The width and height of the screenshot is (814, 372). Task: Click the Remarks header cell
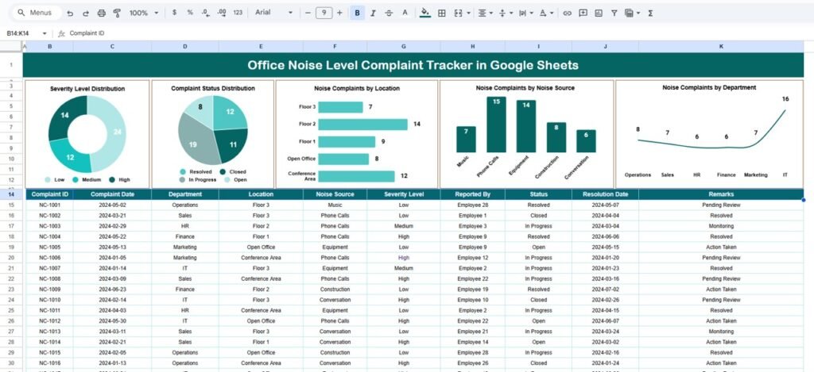click(721, 194)
